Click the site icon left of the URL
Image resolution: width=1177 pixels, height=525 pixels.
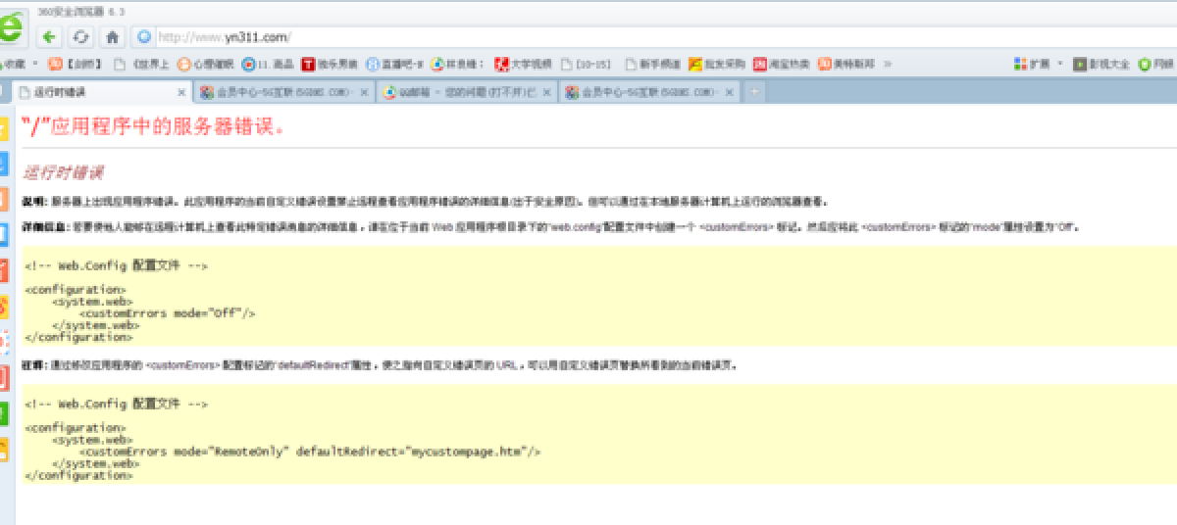[144, 37]
